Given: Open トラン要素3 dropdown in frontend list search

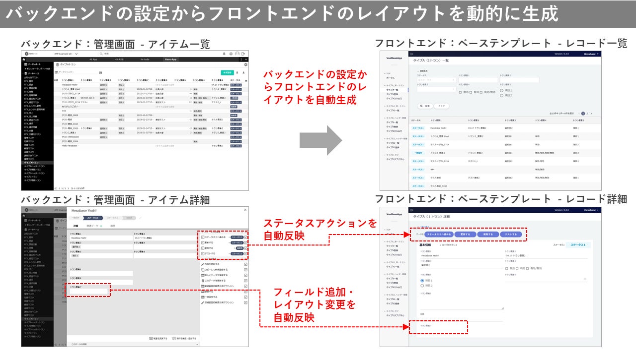Looking at the screenshot, I should click(436, 89).
